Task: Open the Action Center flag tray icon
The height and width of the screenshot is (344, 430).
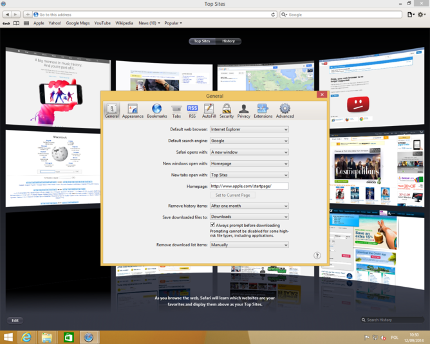Action: pos(367,338)
